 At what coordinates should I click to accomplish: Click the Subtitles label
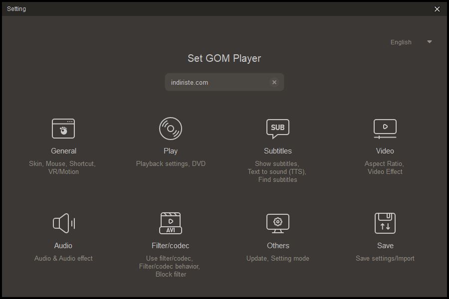pos(278,151)
